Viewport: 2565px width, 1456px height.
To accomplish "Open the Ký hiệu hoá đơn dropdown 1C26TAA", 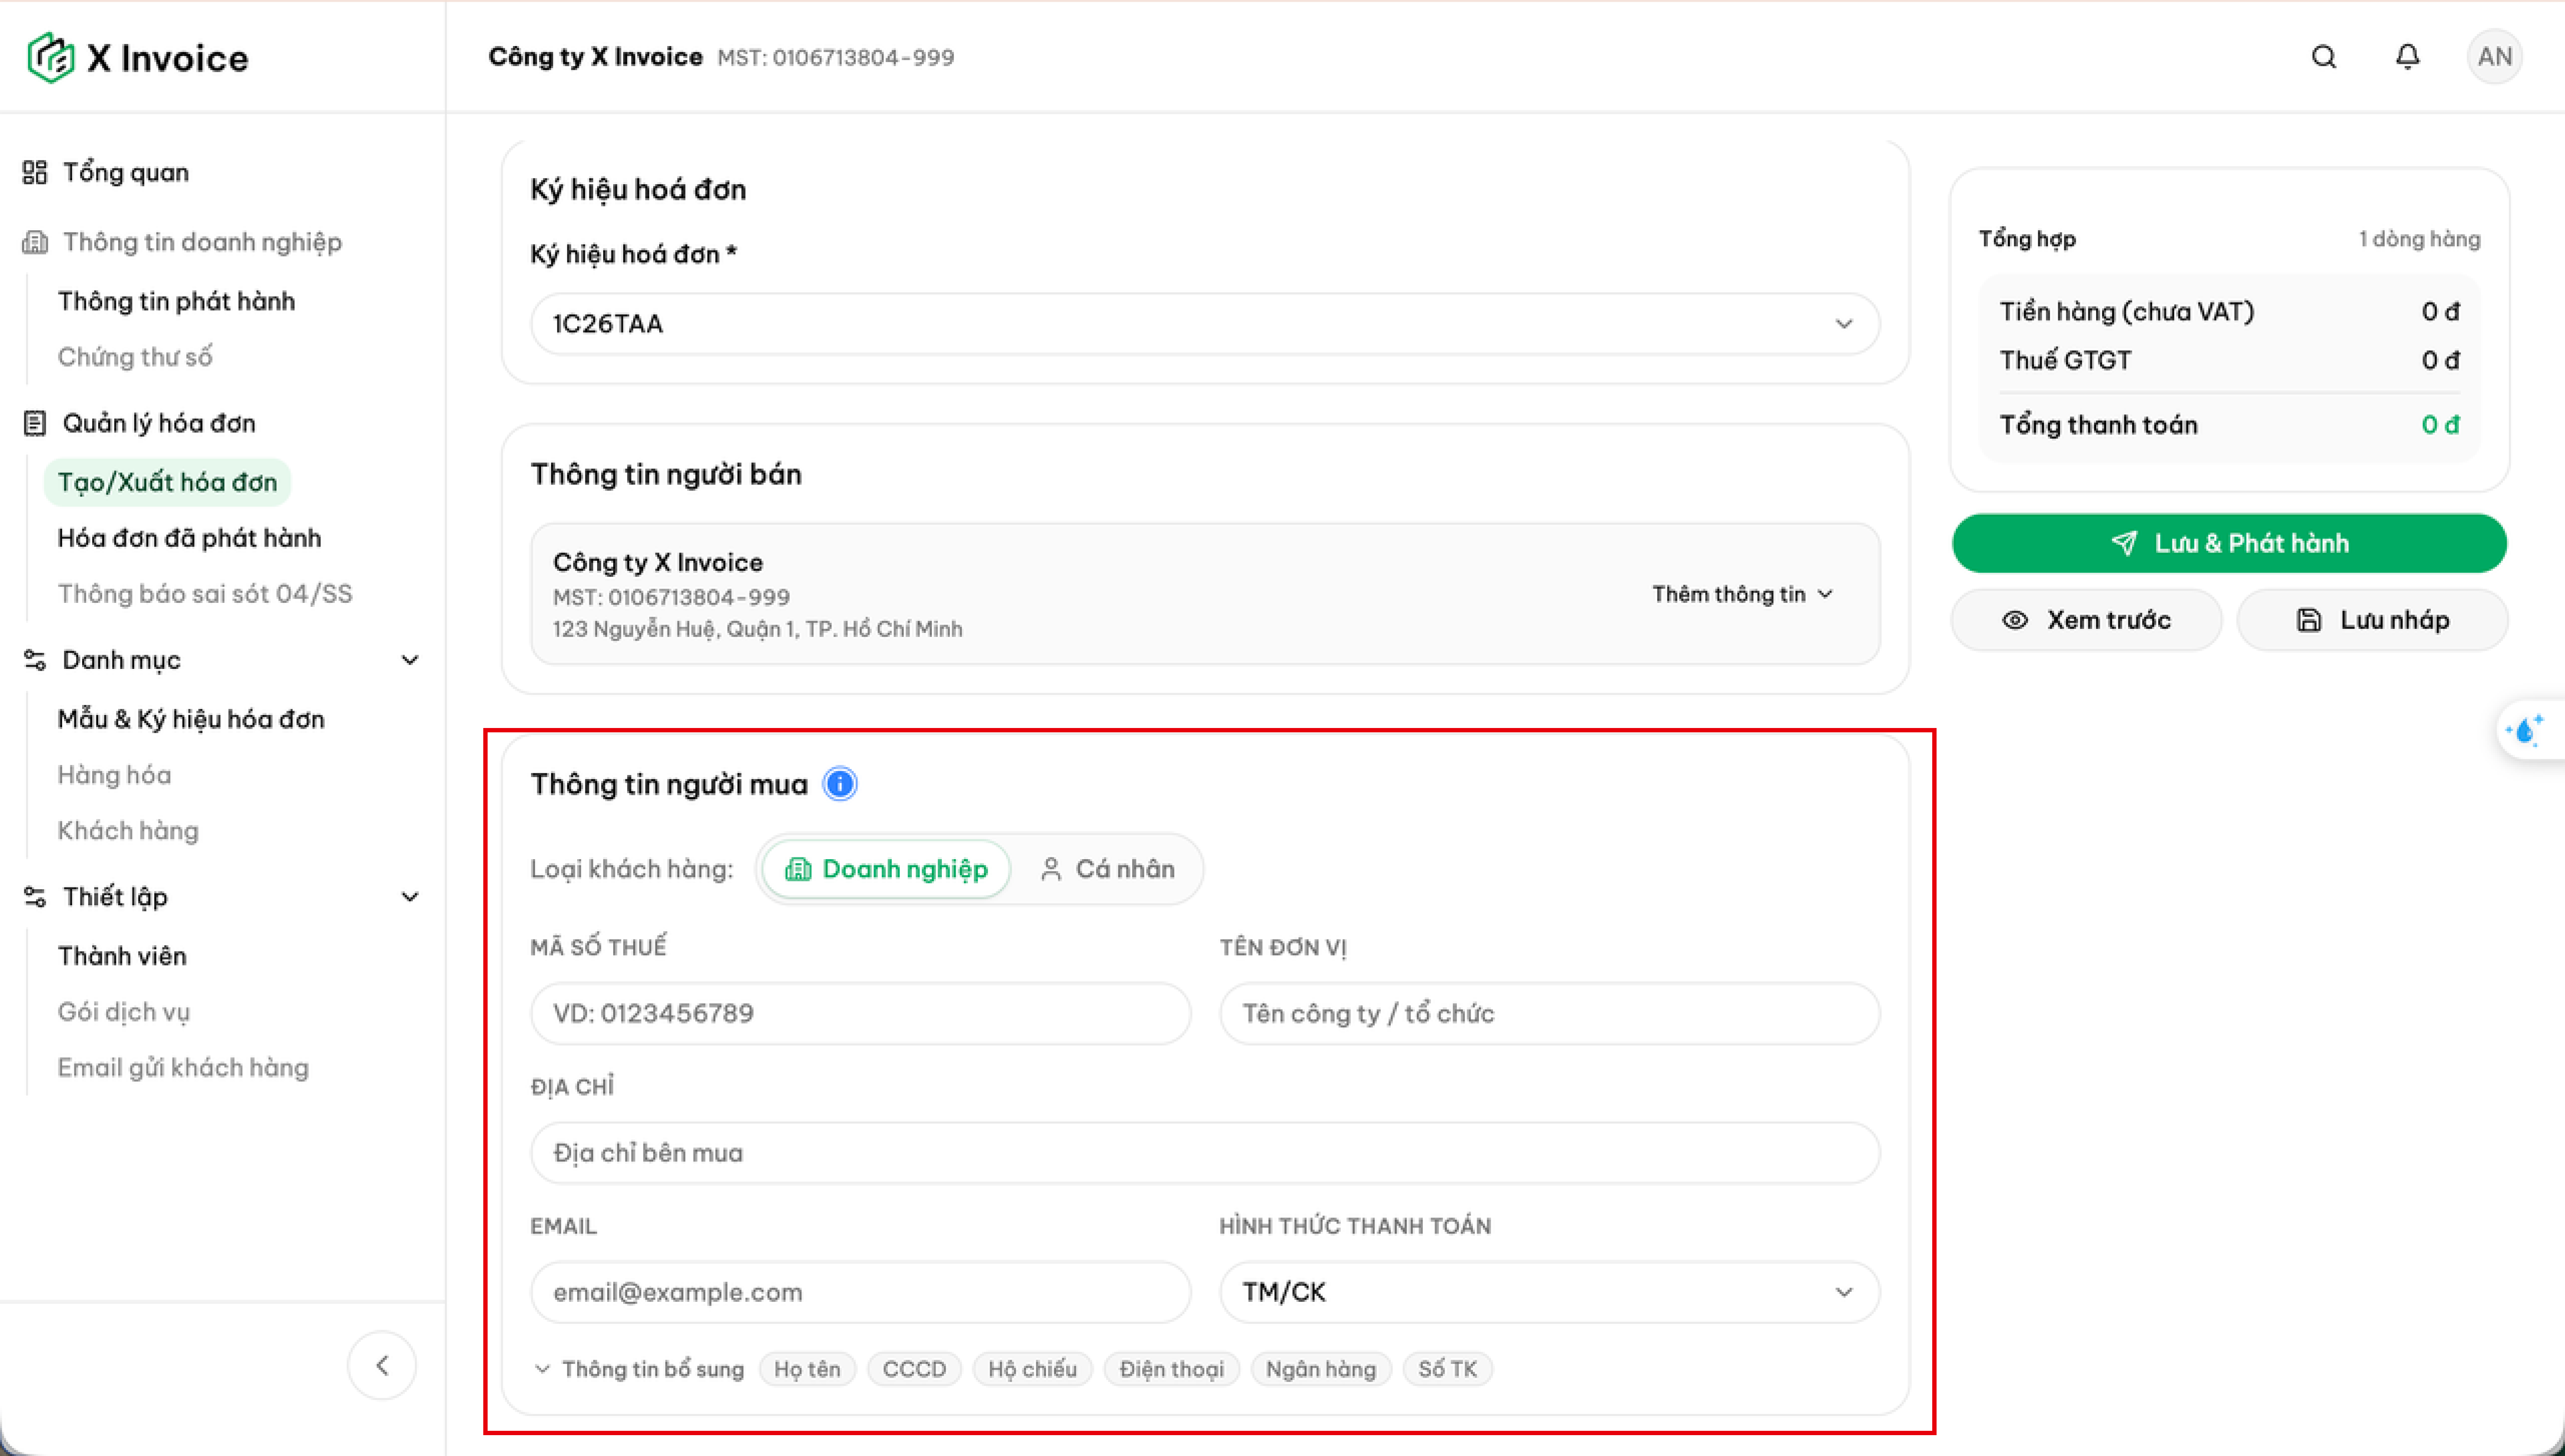I will click(1204, 324).
